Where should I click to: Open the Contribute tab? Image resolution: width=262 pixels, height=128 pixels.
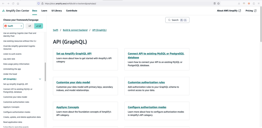click(x=72, y=11)
